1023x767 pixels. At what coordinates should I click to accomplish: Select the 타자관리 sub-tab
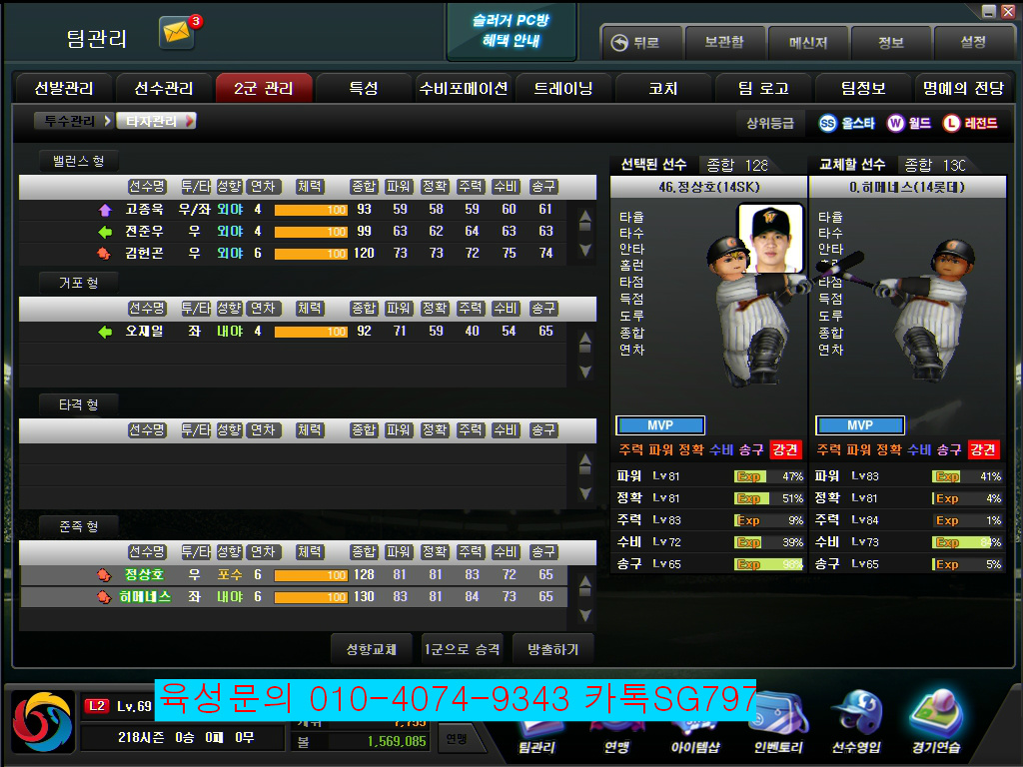coord(156,121)
